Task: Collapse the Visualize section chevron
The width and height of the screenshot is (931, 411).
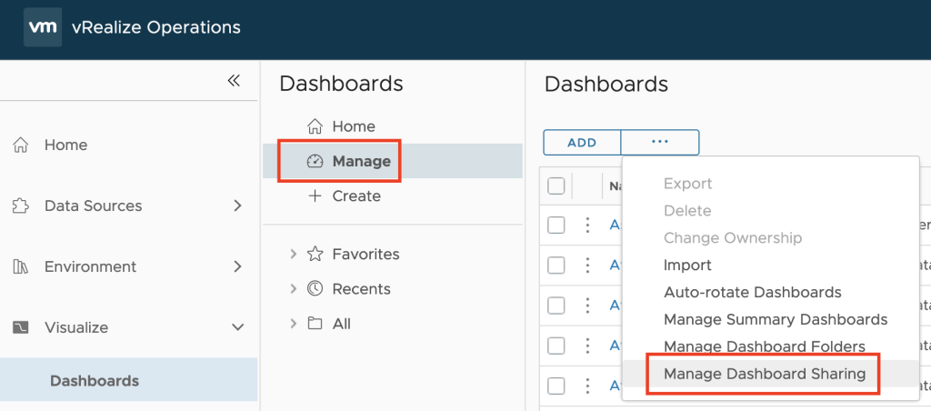Action: [237, 327]
